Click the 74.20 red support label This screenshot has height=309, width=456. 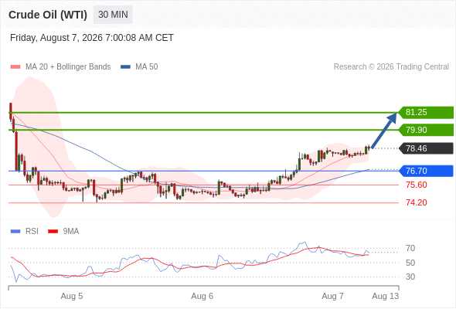(x=416, y=202)
